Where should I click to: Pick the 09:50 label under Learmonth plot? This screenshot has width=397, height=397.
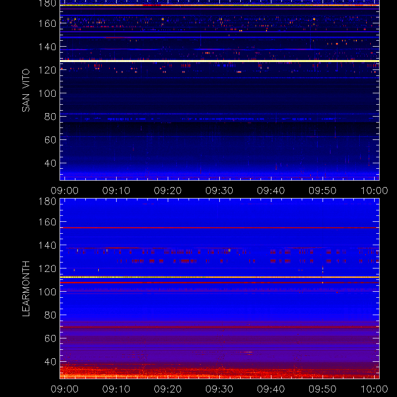(323, 389)
